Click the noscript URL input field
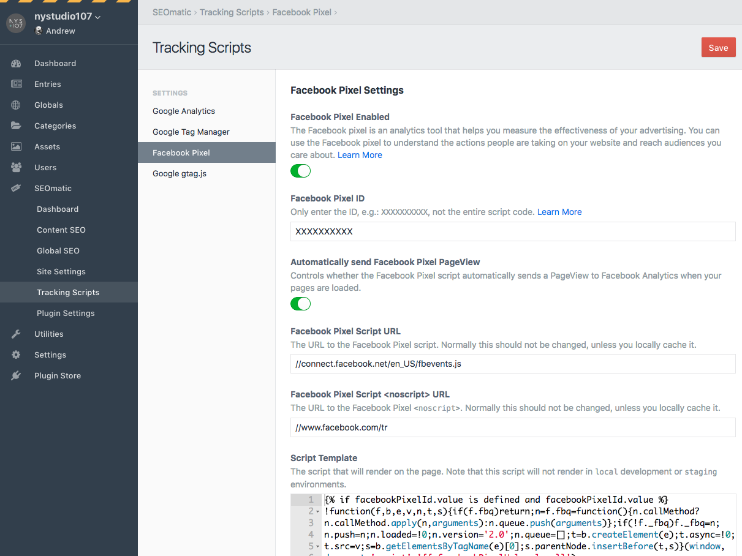This screenshot has height=556, width=742. [513, 427]
